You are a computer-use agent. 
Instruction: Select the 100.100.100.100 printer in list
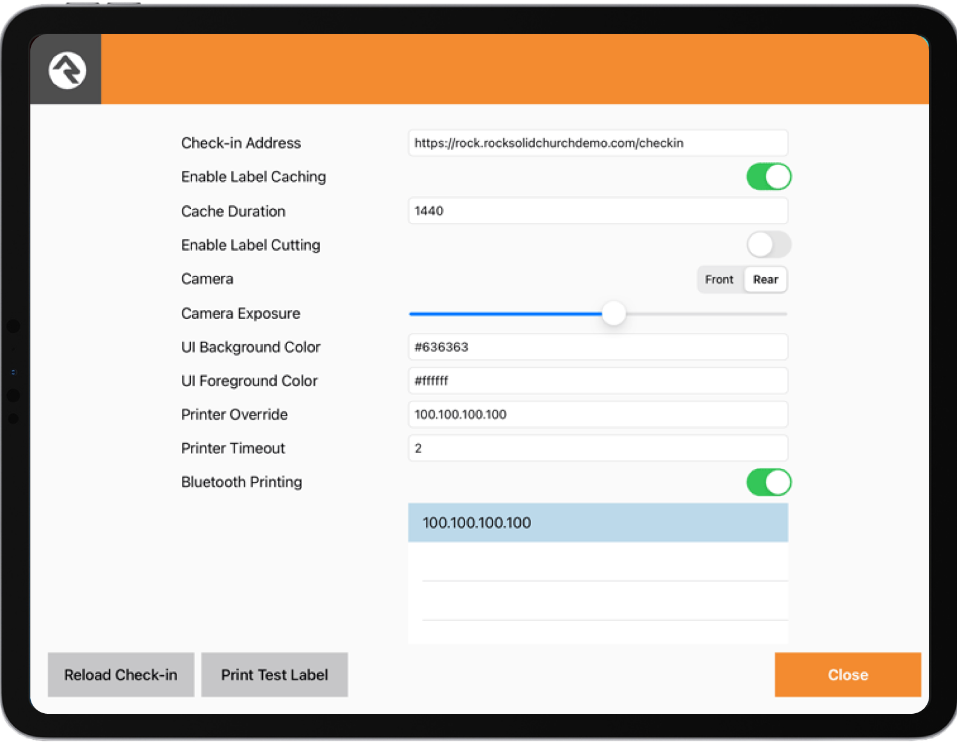(598, 523)
